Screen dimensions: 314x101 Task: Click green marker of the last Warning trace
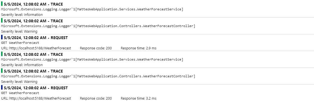[2, 71]
